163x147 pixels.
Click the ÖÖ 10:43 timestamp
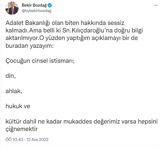click(14, 139)
